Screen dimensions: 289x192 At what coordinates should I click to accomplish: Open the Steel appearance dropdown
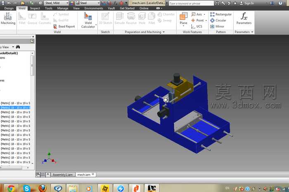coord(88,3)
